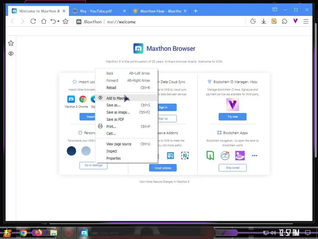Open the Maxnote icon in sidebar
This screenshot has width=318, height=239.
[11, 54]
